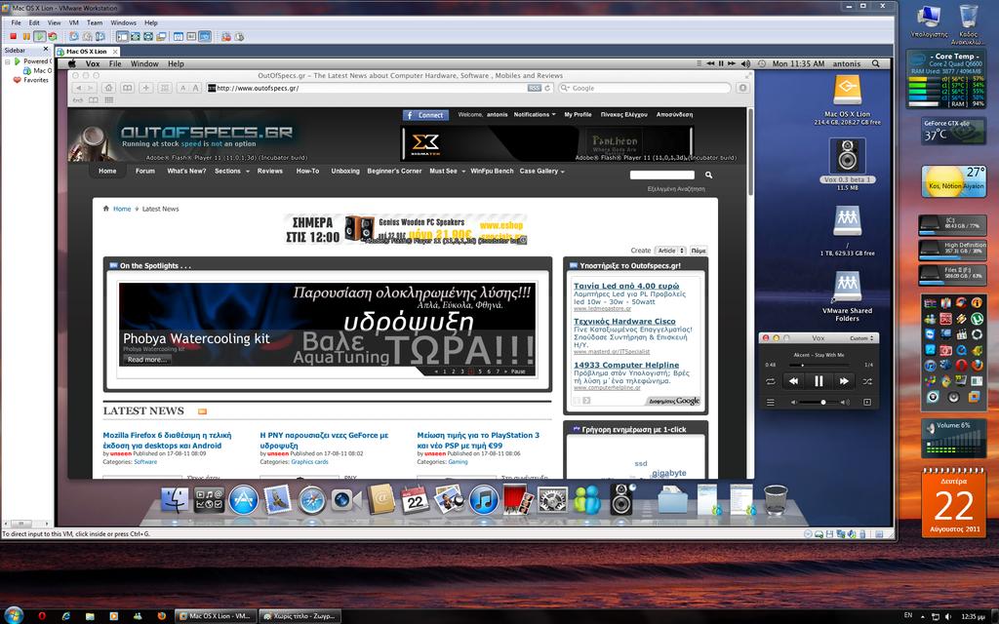Toggle the Vox playlist view button

pyautogui.click(x=771, y=403)
